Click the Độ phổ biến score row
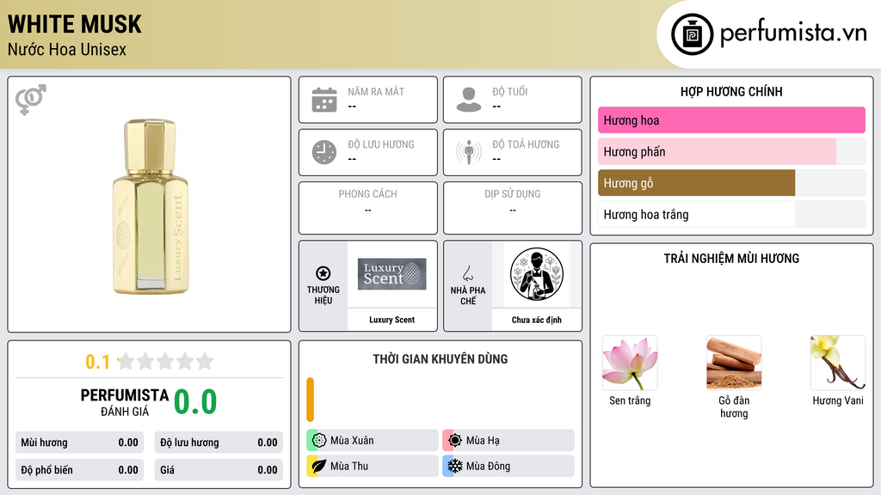The height and width of the screenshot is (495, 881). point(80,470)
